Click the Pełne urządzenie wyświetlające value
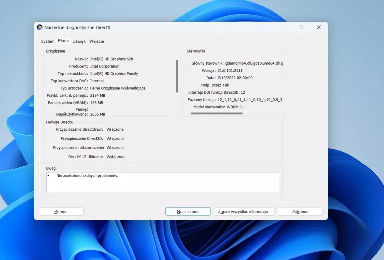384x260 pixels. pyautogui.click(x=118, y=88)
